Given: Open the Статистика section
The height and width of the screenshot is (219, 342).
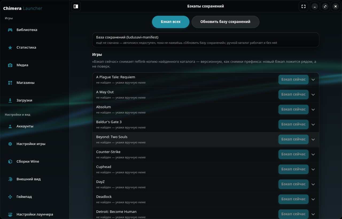Looking at the screenshot, I should (35, 48).
